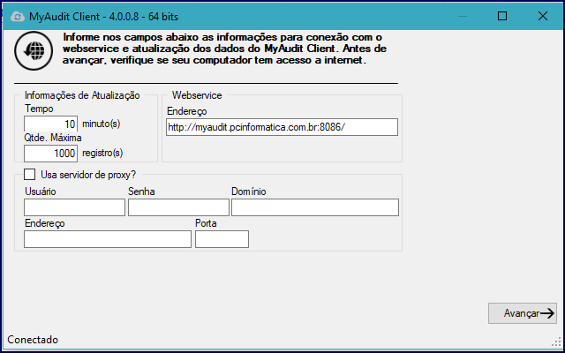This screenshot has height=353, width=565.
Task: Click the 'Conectado' status text
Action: [x=33, y=340]
